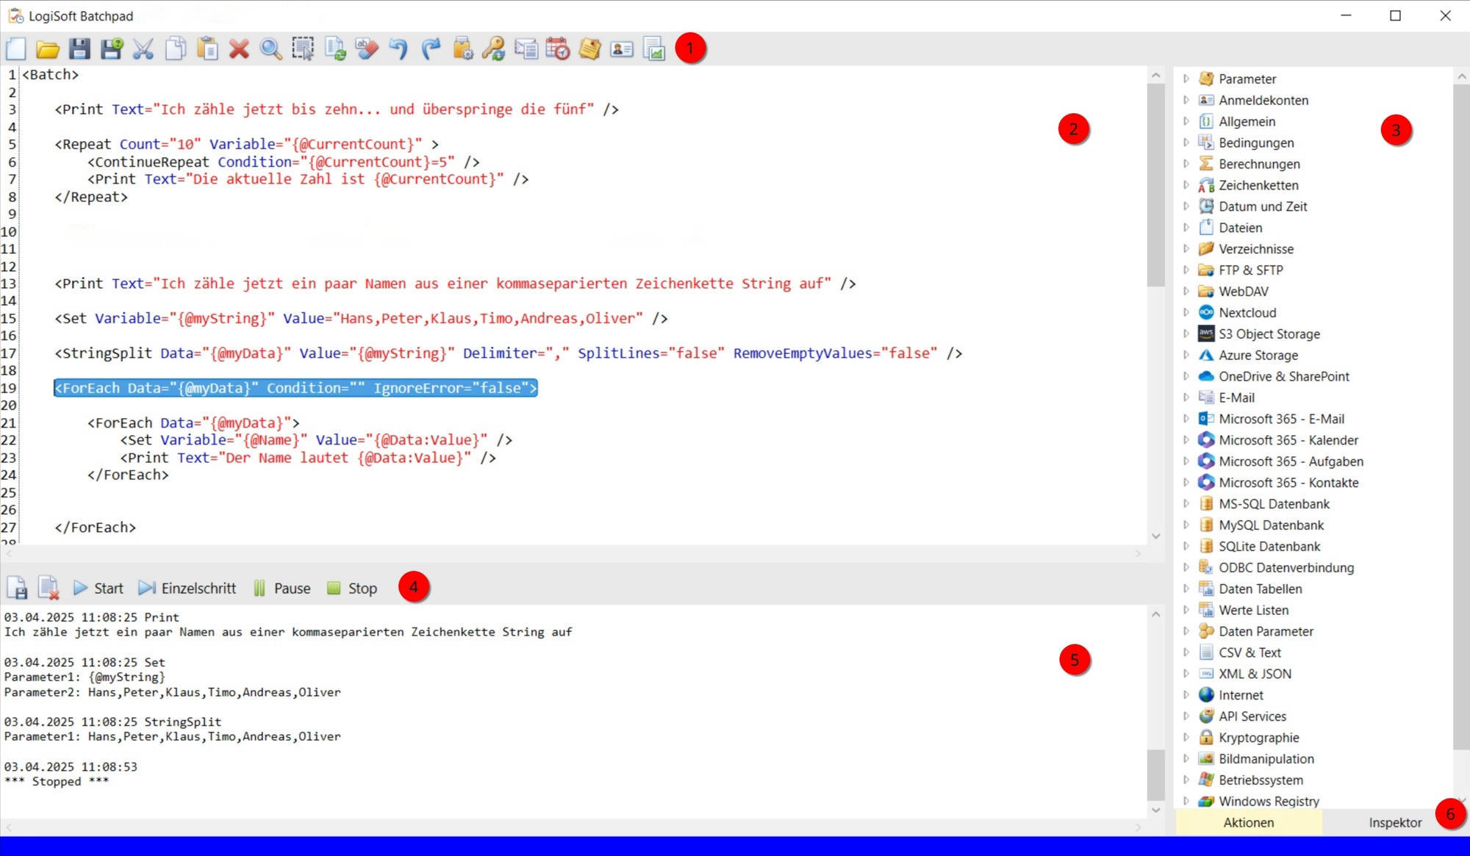Click the Undo arrow icon

click(x=398, y=49)
